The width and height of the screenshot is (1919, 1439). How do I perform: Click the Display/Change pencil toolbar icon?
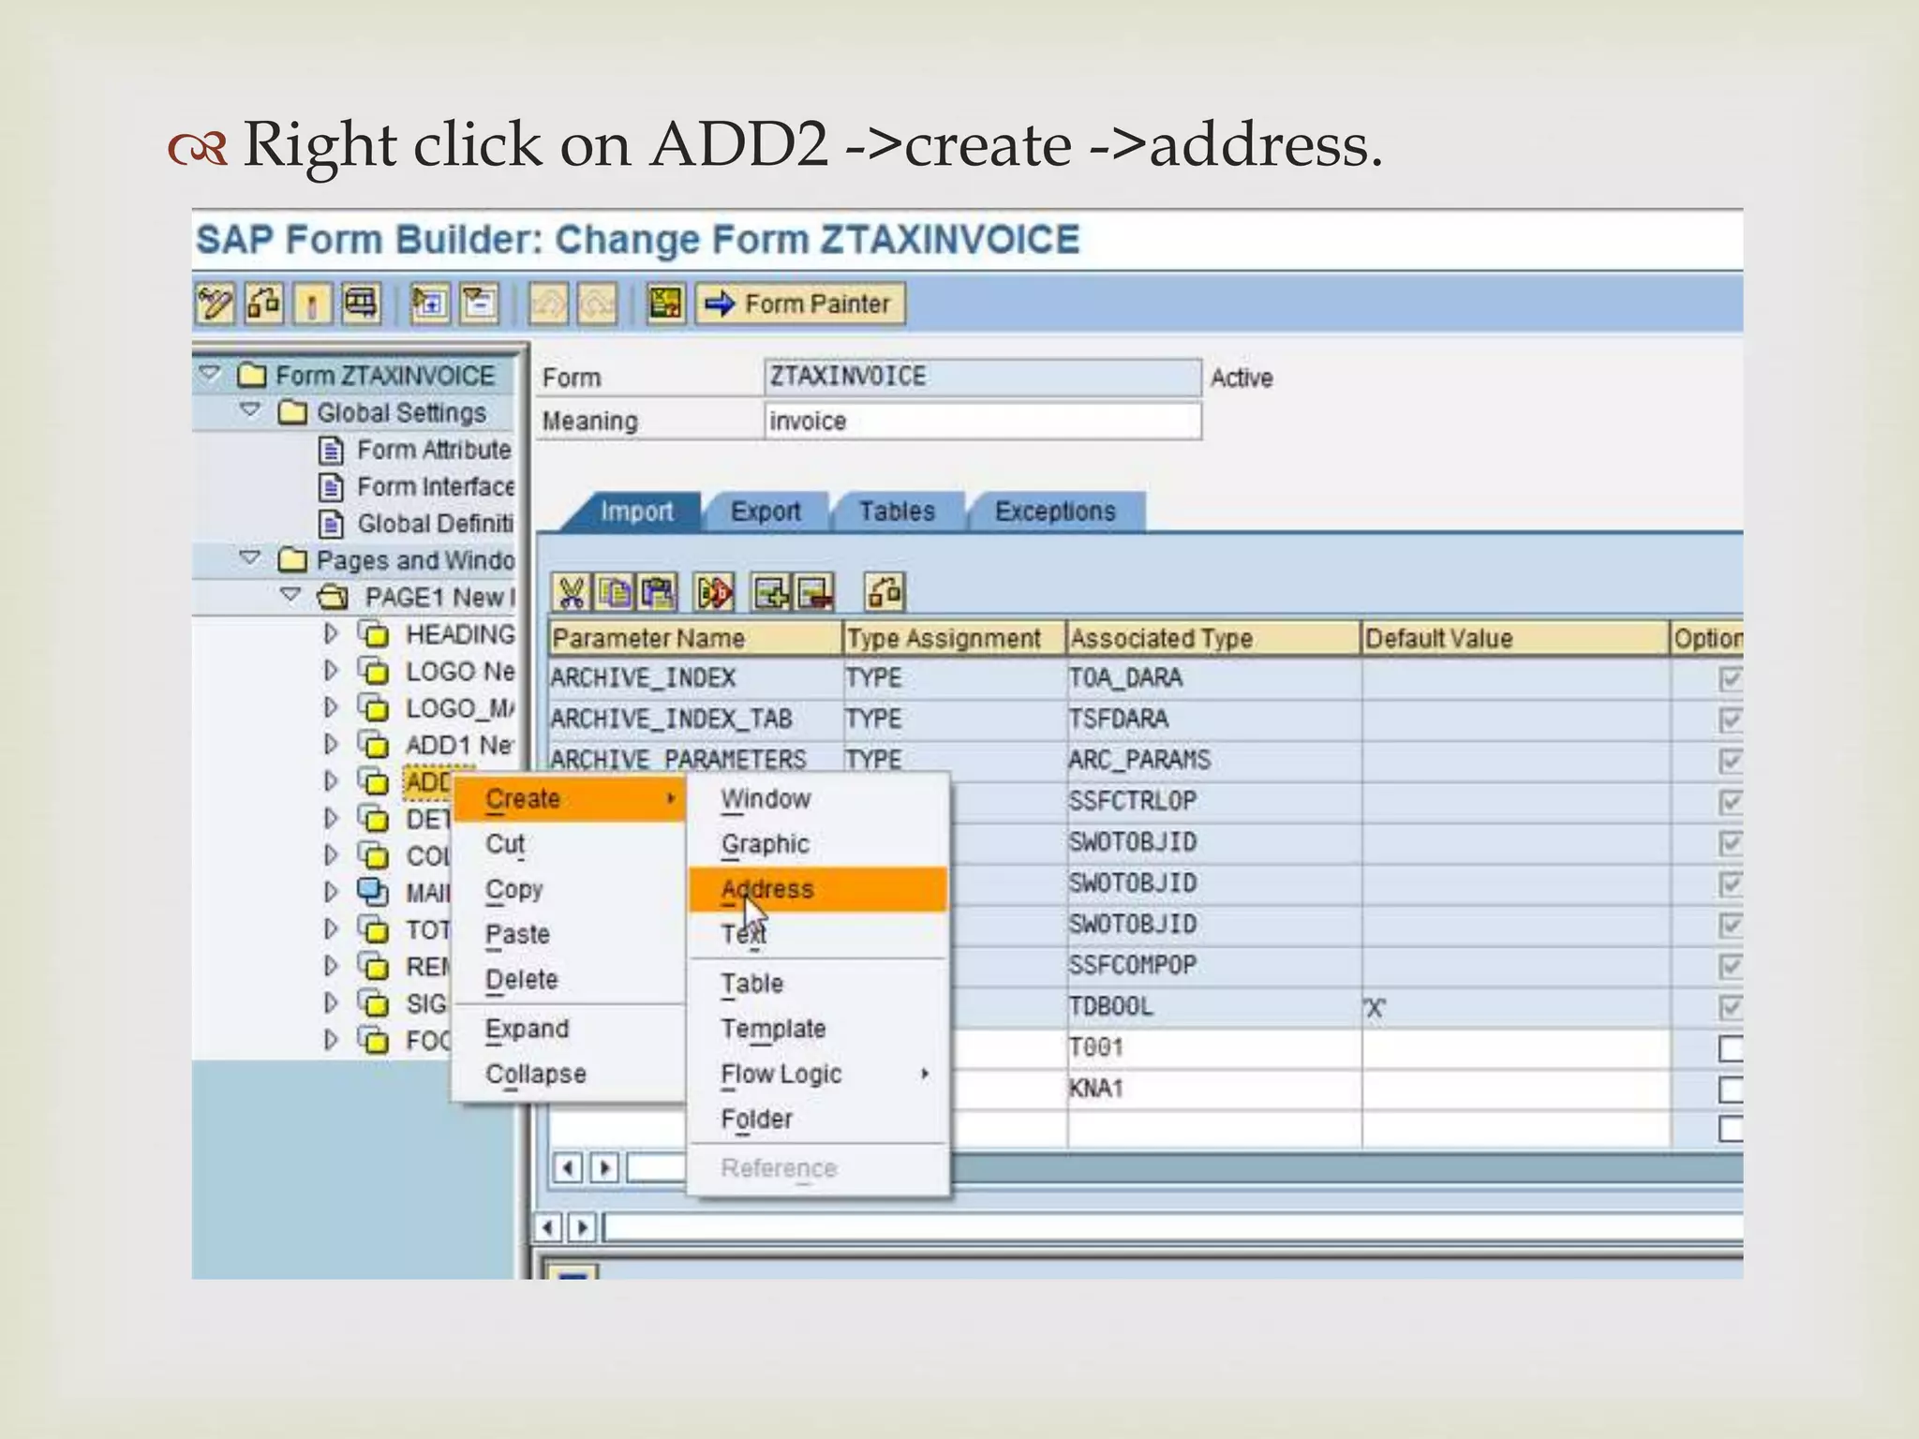[x=215, y=304]
